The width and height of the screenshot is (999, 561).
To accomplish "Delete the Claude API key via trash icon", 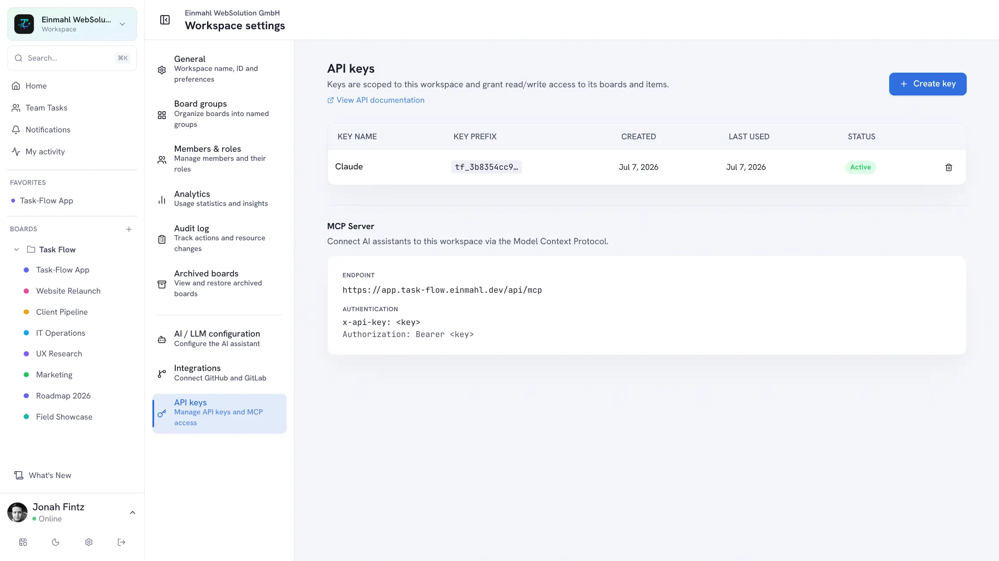I will pos(949,167).
